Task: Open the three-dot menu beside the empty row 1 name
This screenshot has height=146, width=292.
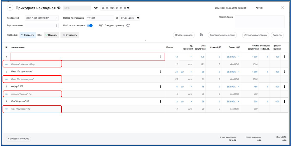Action: pyautogui.click(x=160, y=57)
